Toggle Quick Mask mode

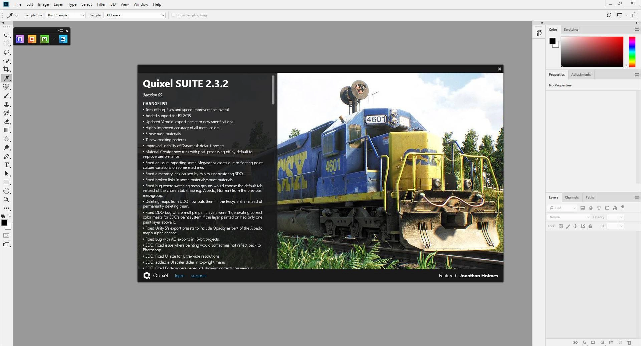pos(6,236)
